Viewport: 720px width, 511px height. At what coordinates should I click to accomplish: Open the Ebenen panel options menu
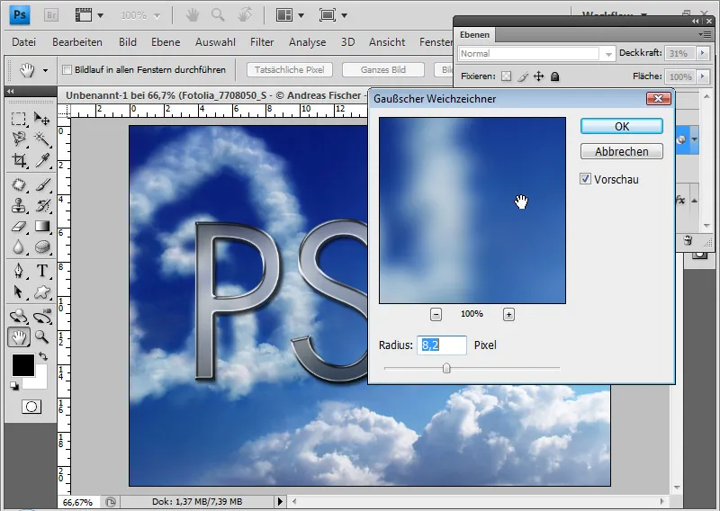coord(706,34)
